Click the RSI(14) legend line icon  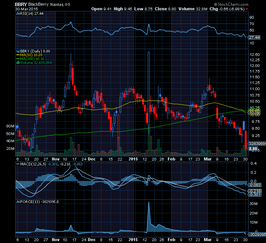point(17,13)
